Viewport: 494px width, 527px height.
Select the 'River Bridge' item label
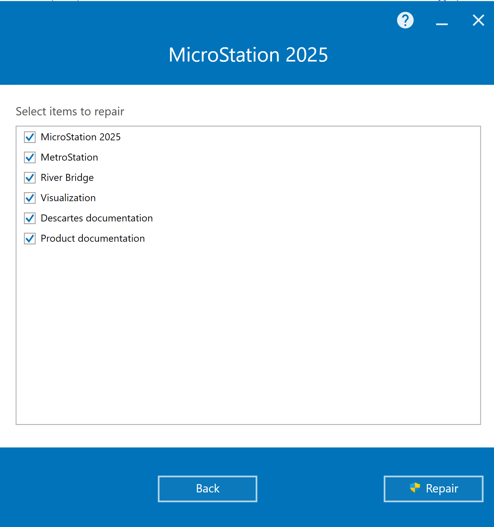(67, 178)
